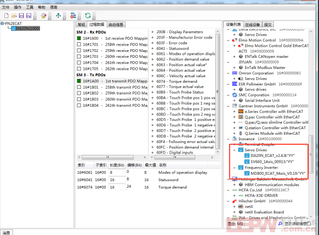Click the teal network topology icon
This screenshot has height=235, width=319.
pyautogui.click(x=58, y=16)
